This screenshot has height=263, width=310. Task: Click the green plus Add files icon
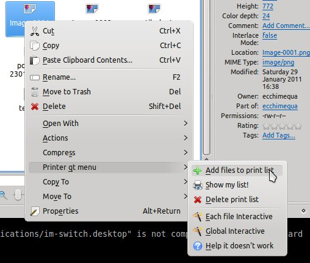[197, 170]
